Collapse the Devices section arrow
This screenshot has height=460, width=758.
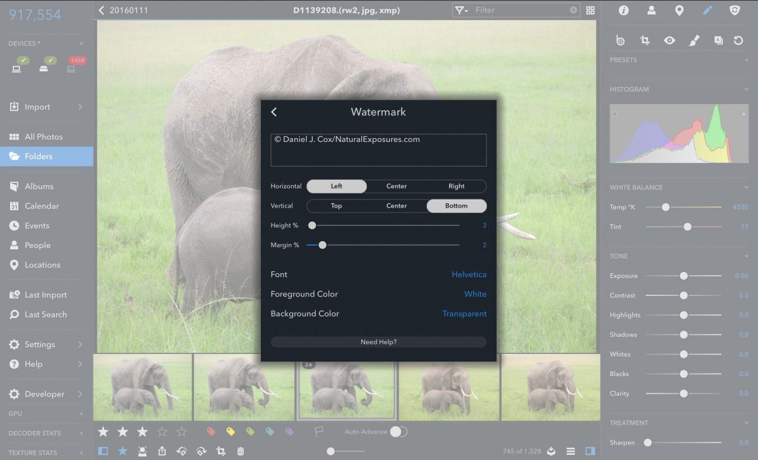tap(81, 44)
